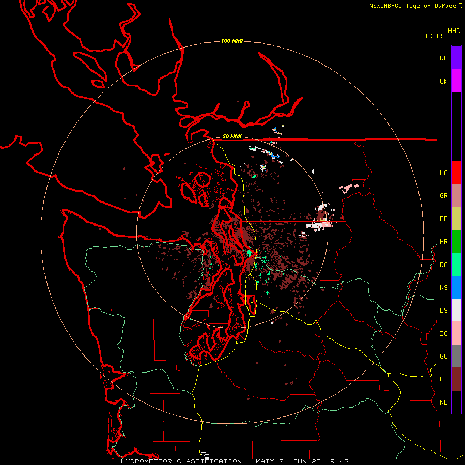Select the brown BI biological swatch
The width and height of the screenshot is (465, 465).
pos(456,379)
